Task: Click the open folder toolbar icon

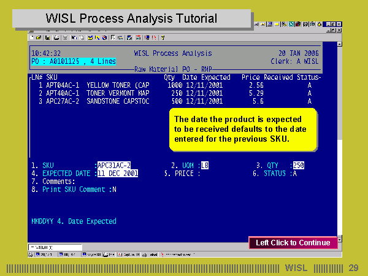Action: tap(39, 37)
